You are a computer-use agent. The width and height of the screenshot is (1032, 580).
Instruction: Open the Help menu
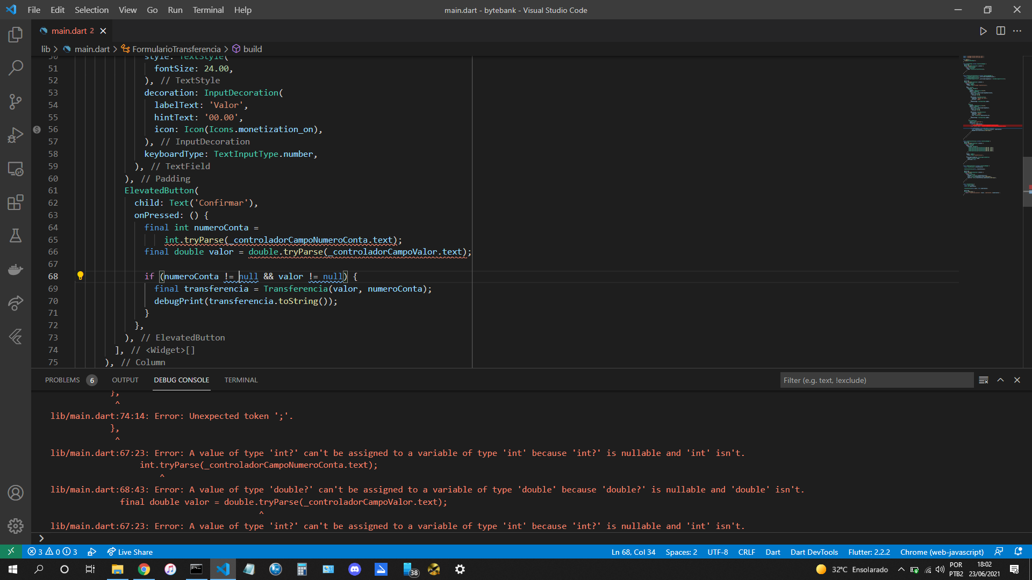click(x=242, y=10)
